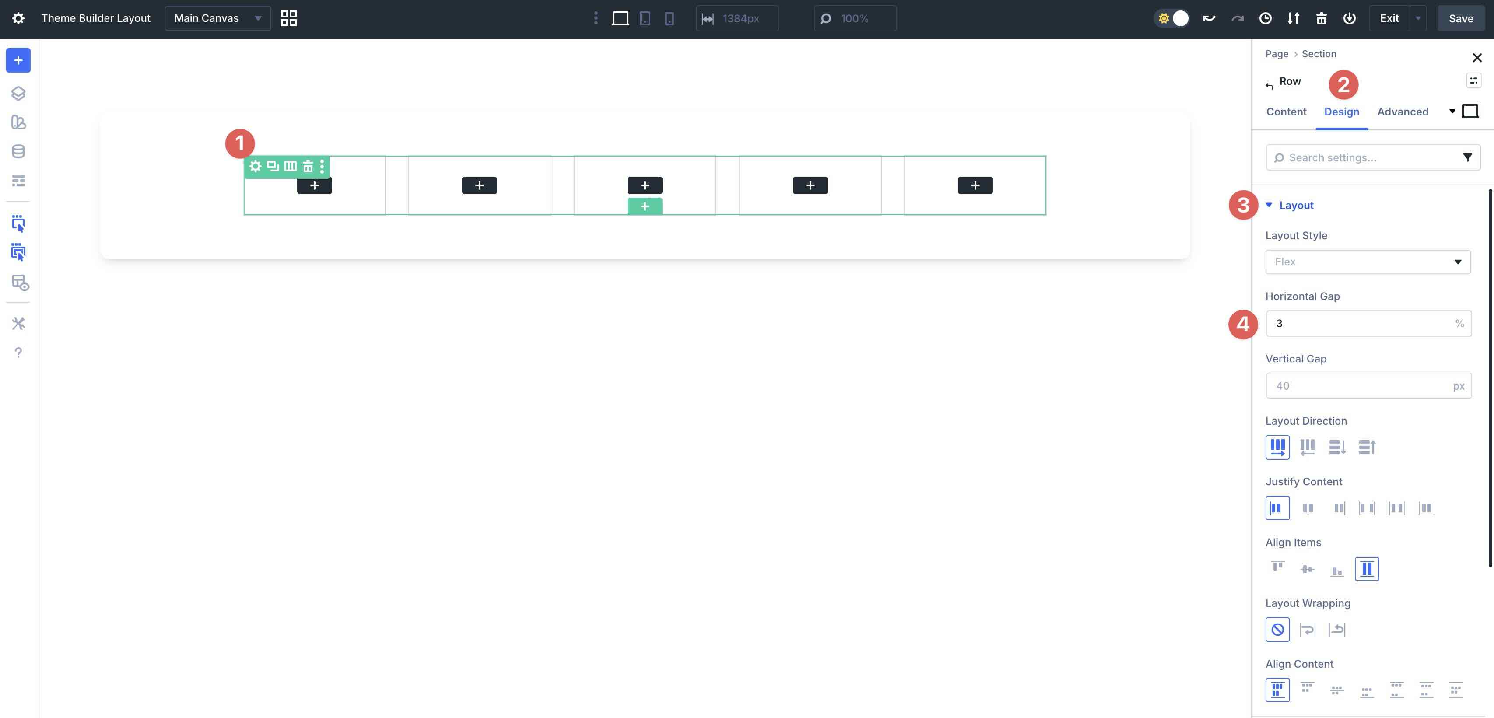1494x718 pixels.
Task: Switch to phone preview mode
Action: [x=669, y=18]
